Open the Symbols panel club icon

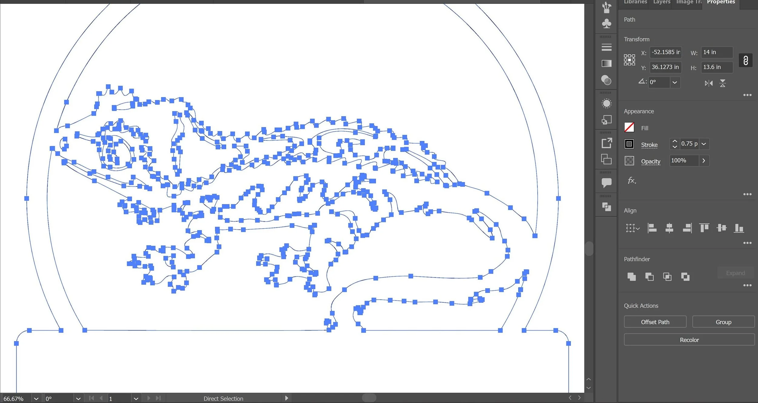(606, 24)
